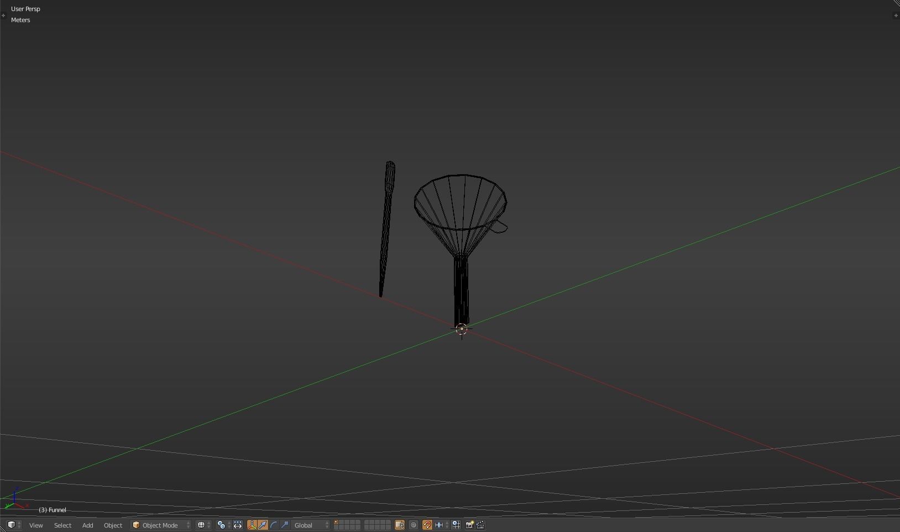Open the Object menu

click(113, 525)
